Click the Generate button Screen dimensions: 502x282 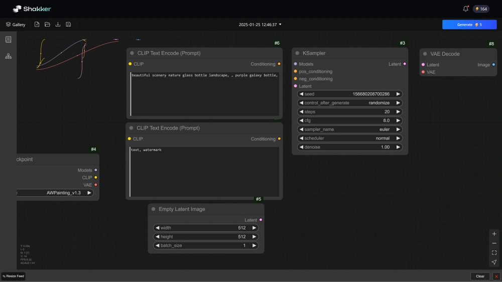[x=469, y=25]
